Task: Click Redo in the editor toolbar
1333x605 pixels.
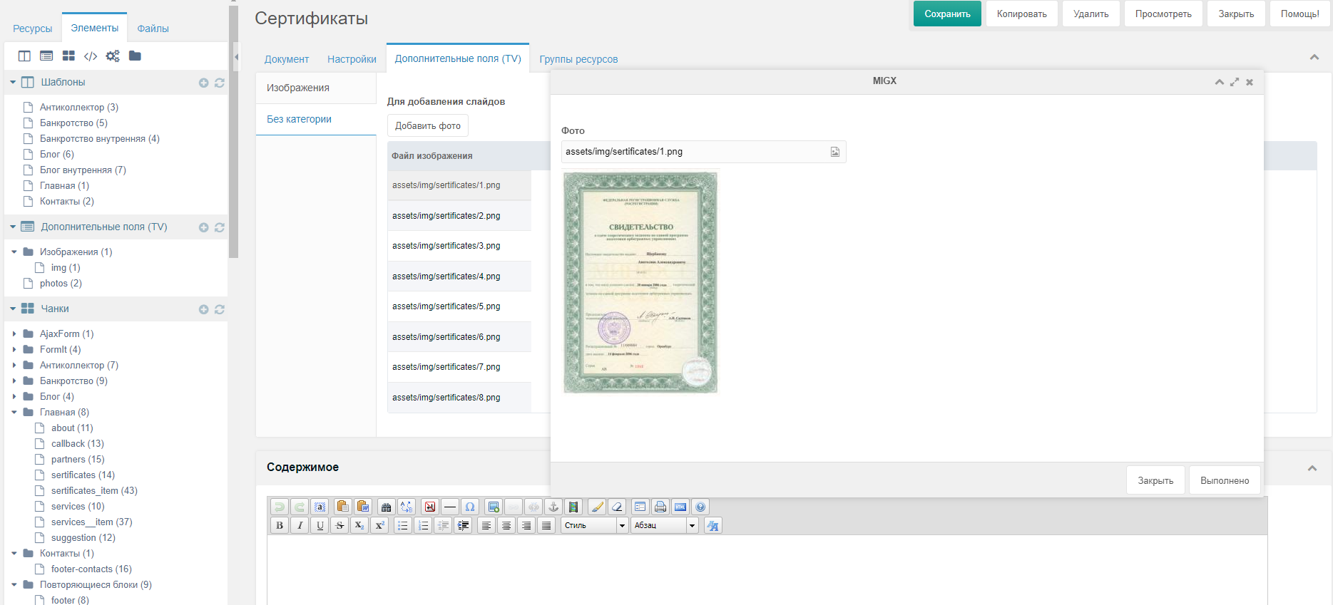Action: (x=300, y=507)
